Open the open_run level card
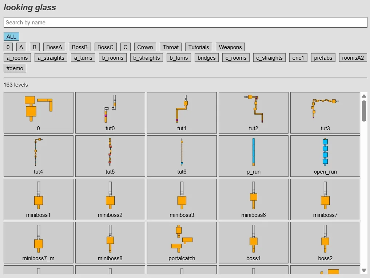 pyautogui.click(x=325, y=156)
